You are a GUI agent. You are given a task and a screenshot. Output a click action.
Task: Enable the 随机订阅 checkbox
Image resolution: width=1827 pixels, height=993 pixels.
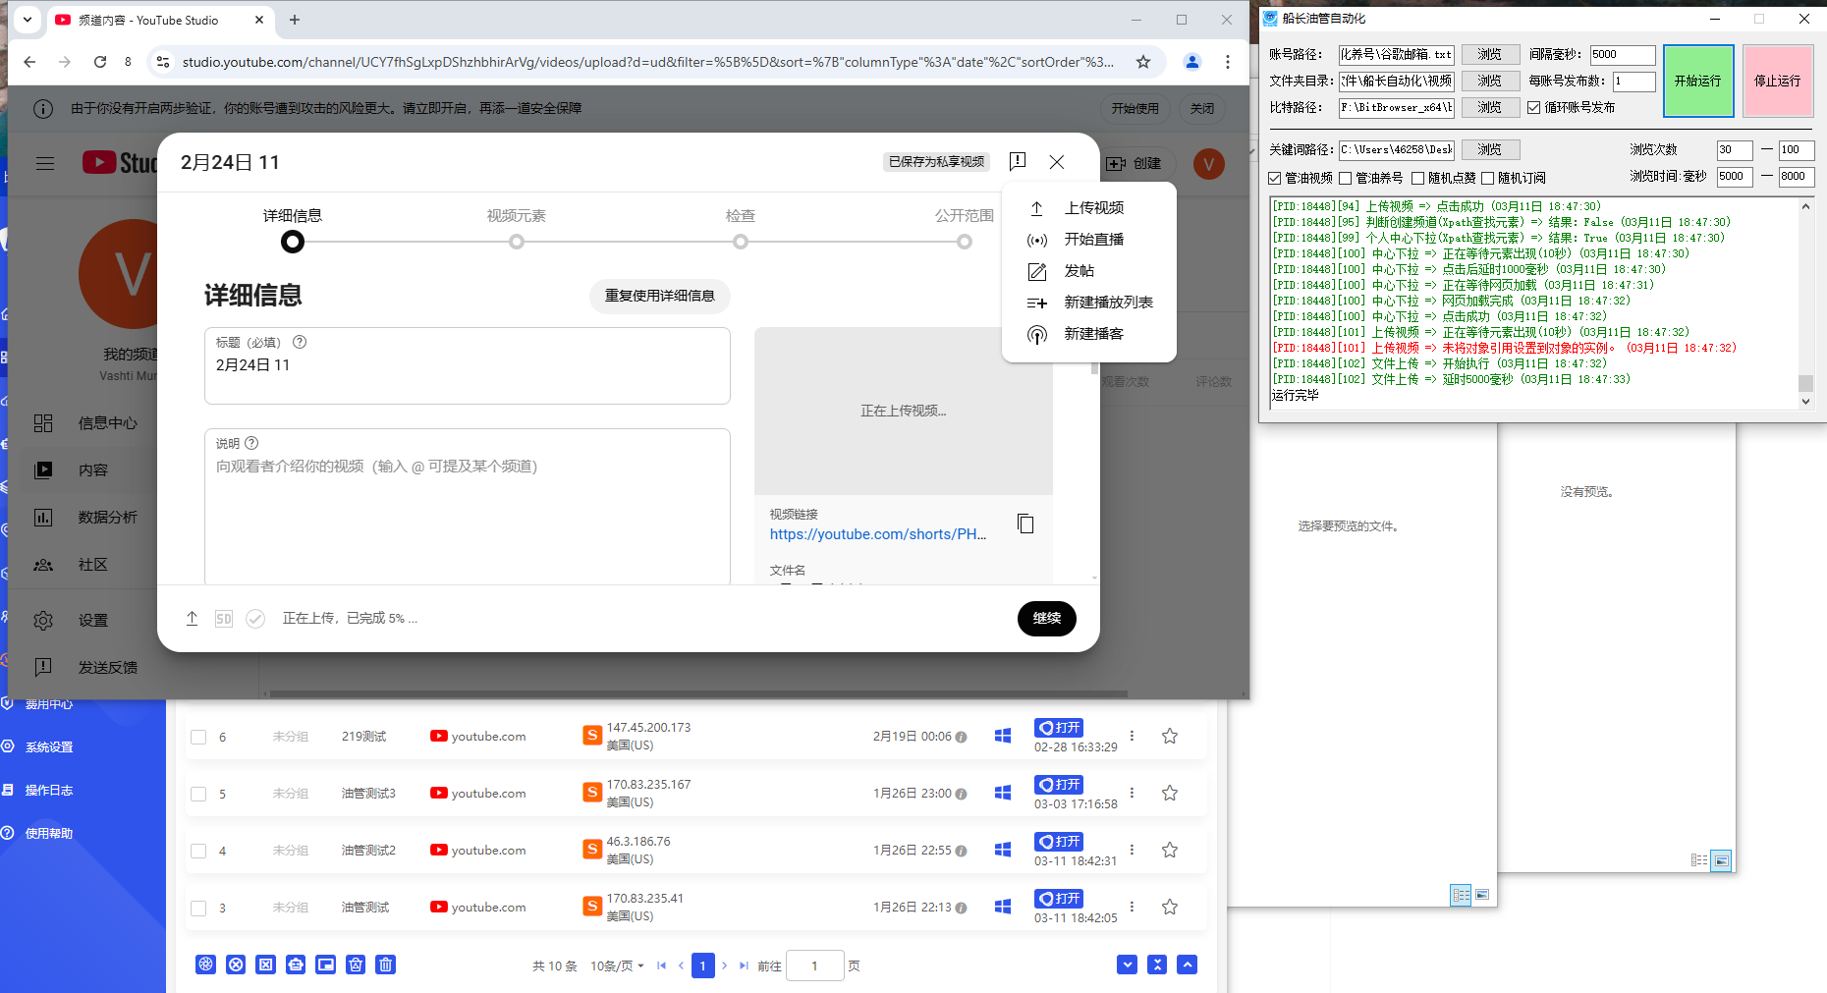tap(1488, 178)
